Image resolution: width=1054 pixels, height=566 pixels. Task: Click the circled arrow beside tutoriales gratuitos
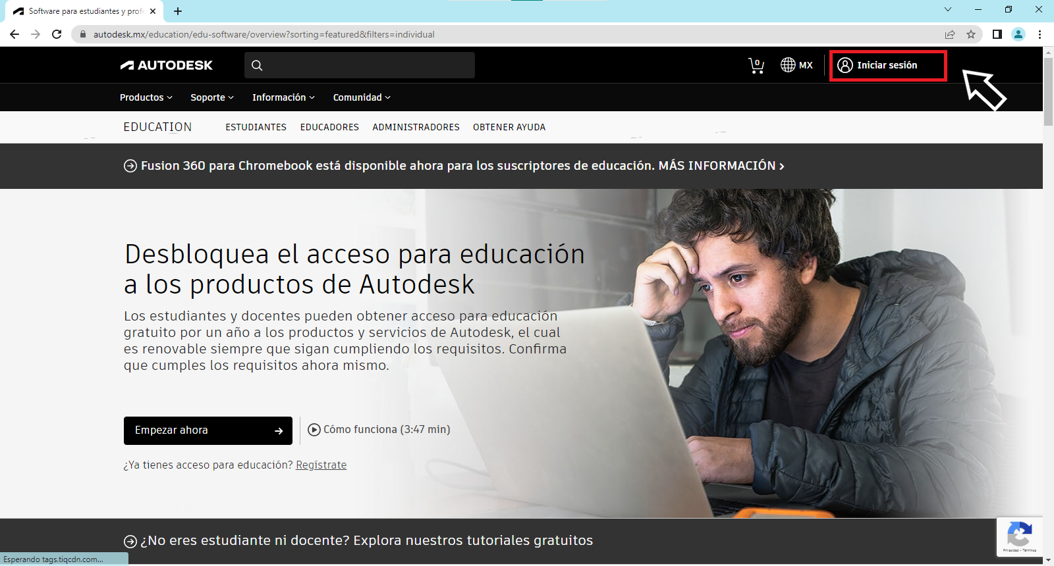(x=130, y=541)
